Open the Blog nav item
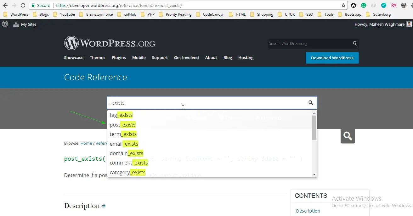Image resolution: width=413 pixels, height=216 pixels. 228,57
